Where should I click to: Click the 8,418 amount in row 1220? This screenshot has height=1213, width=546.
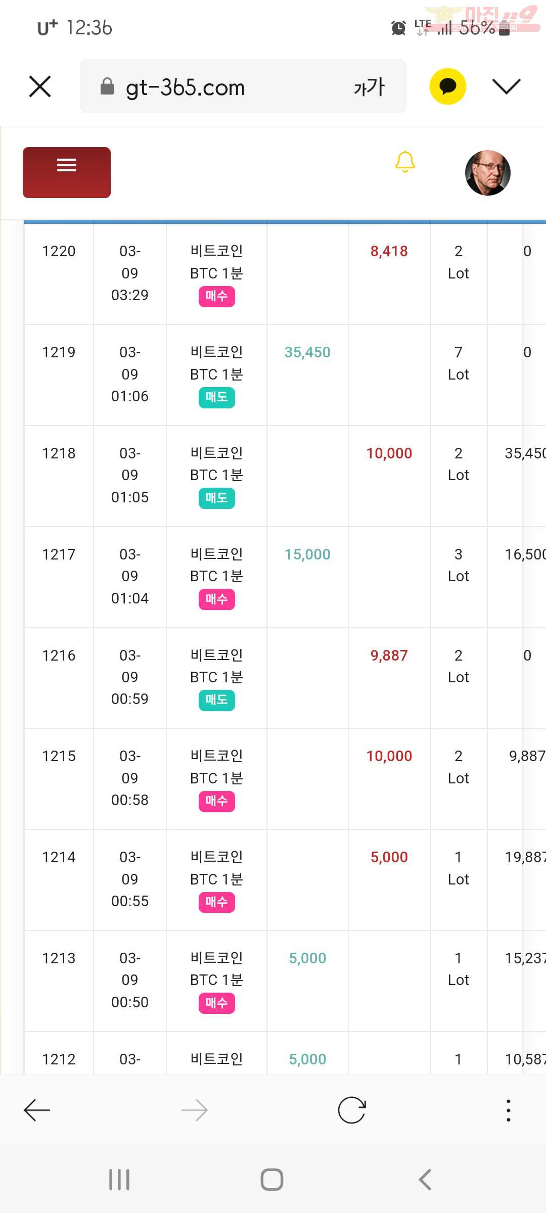click(389, 251)
